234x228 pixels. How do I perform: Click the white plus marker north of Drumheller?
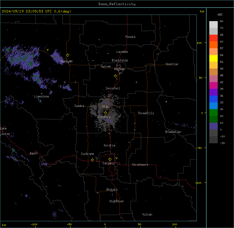point(166,102)
